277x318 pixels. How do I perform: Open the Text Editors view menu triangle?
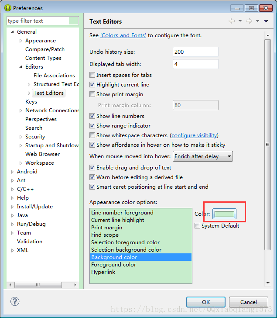pos(266,21)
